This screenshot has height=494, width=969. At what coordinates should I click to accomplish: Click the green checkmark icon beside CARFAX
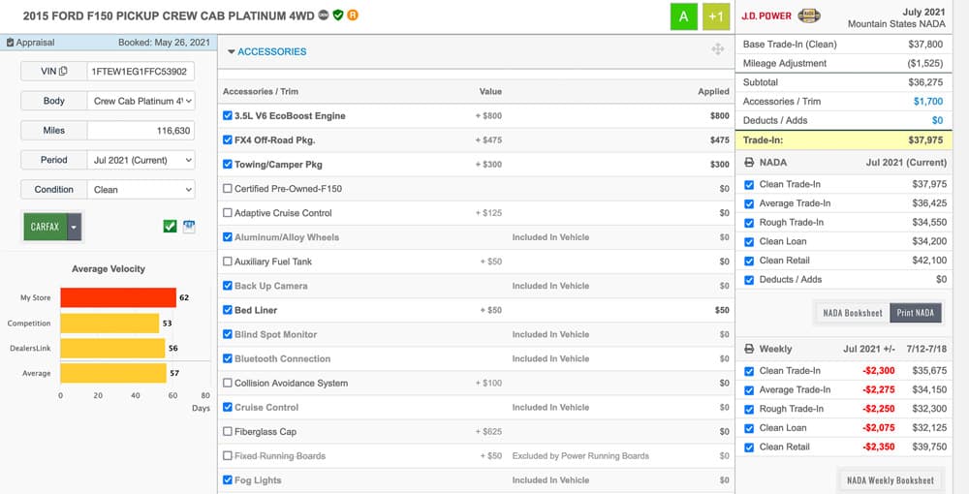pyautogui.click(x=170, y=227)
